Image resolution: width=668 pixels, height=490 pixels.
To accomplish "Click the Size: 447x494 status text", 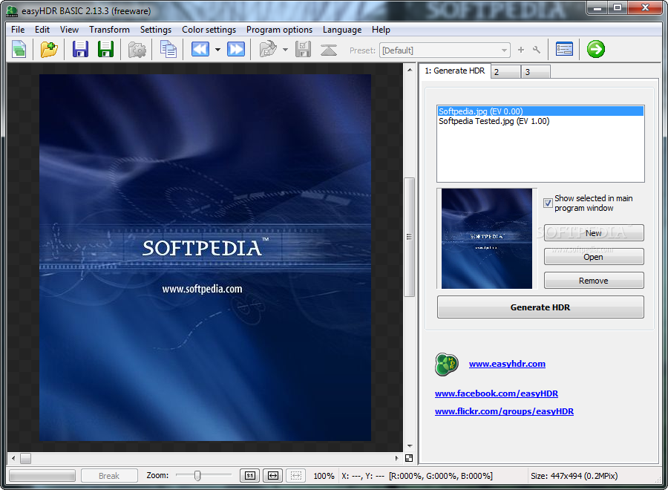I will (574, 476).
